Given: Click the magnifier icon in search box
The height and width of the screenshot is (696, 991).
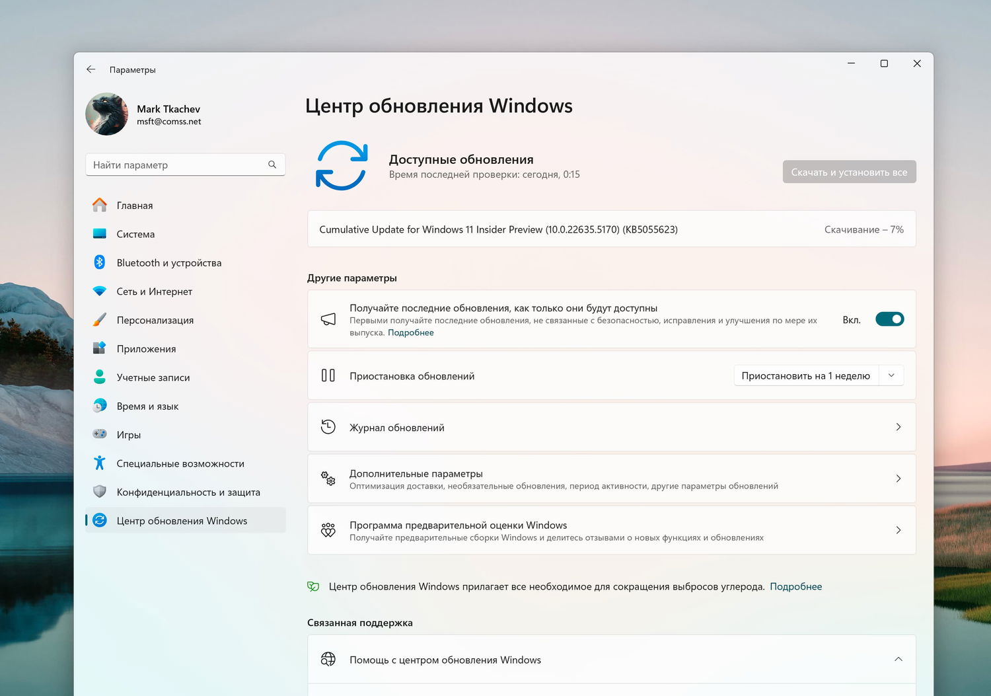Looking at the screenshot, I should pyautogui.click(x=272, y=165).
